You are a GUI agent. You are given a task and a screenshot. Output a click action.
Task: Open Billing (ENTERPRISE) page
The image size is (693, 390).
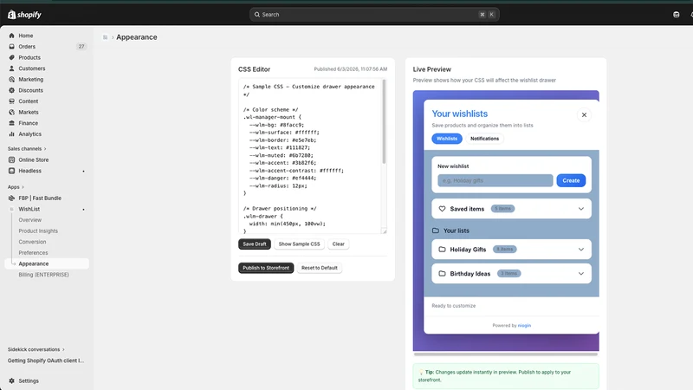pos(44,275)
